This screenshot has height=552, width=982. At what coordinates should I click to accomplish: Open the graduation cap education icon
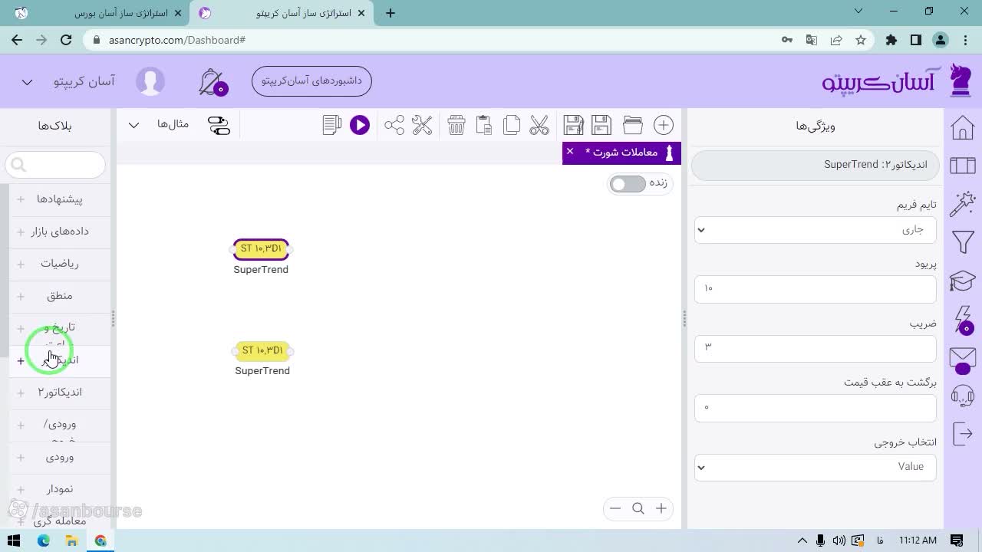point(963,281)
